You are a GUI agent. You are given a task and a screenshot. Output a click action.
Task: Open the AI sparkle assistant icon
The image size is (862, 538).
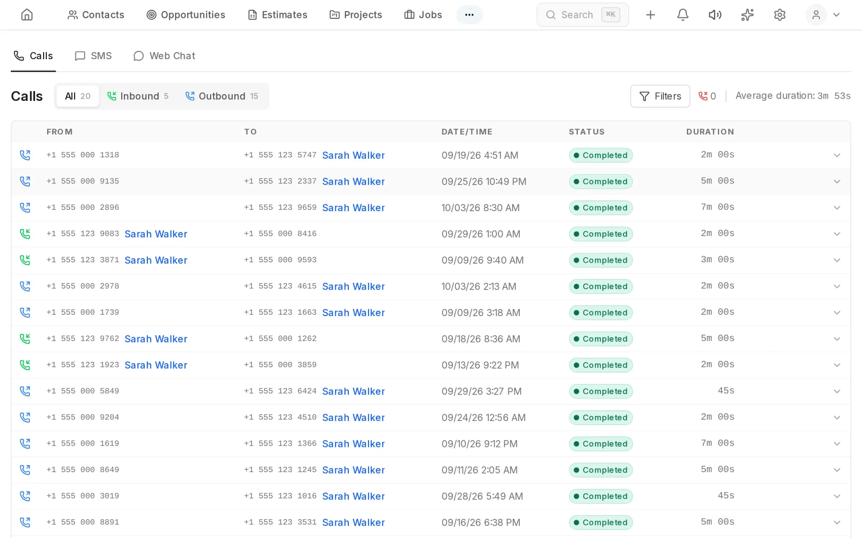(747, 15)
